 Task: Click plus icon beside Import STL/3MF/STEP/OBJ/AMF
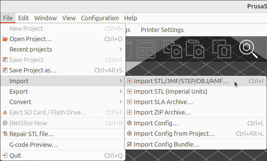(x=129, y=81)
